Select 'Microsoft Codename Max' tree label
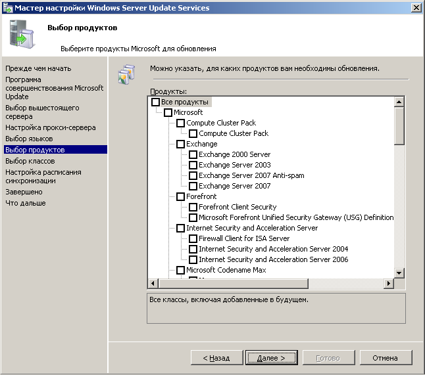This screenshot has width=425, height=375. (x=226, y=270)
